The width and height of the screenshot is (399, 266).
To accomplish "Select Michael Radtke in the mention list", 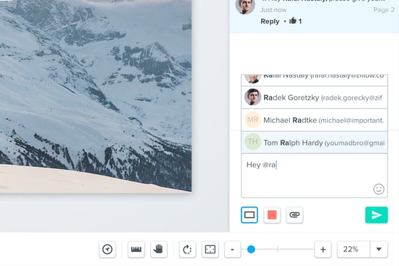I will pos(314,120).
